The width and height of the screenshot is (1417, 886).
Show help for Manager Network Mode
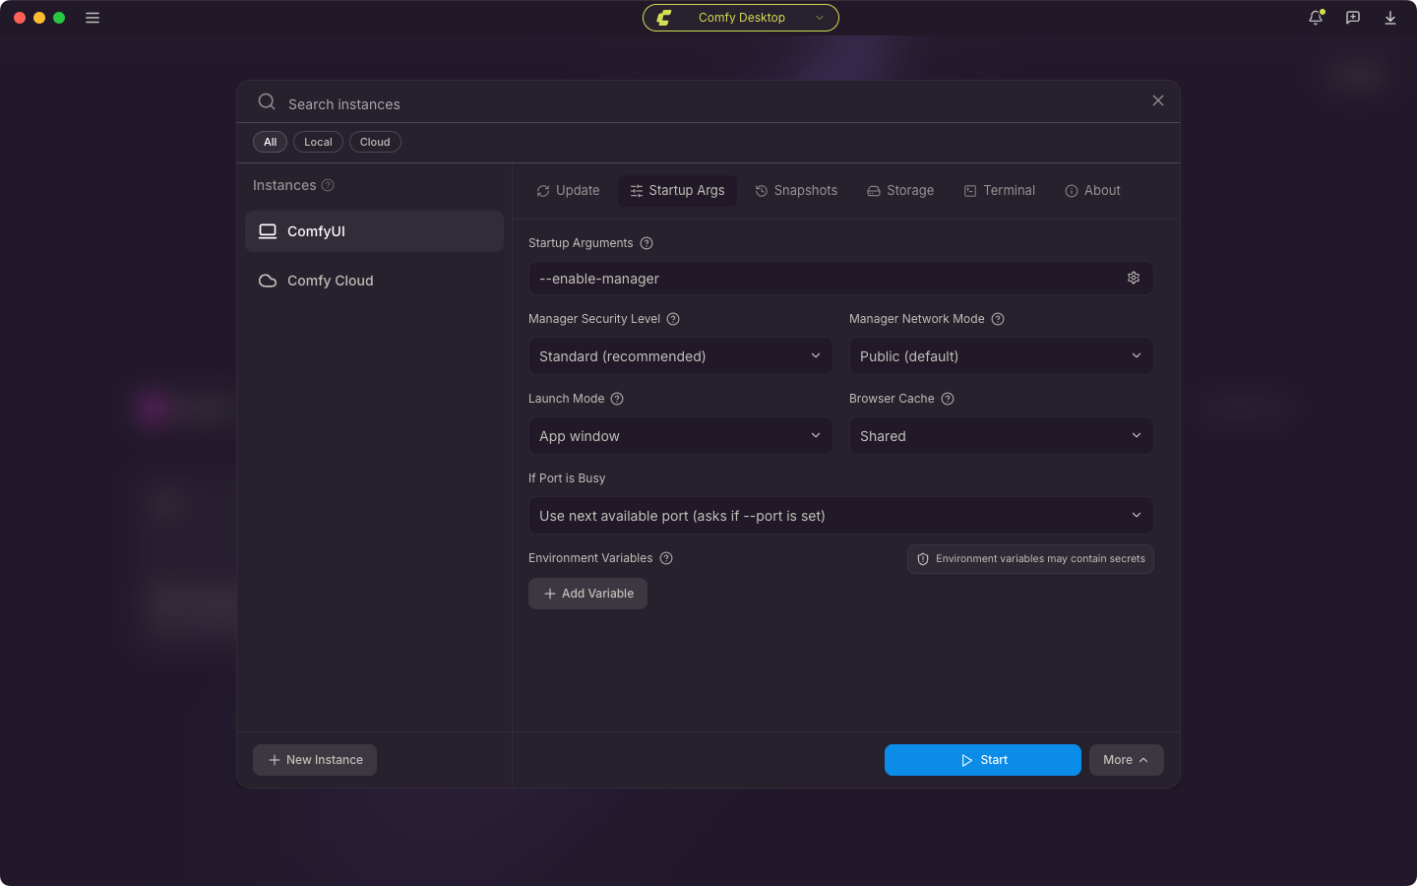tap(998, 319)
